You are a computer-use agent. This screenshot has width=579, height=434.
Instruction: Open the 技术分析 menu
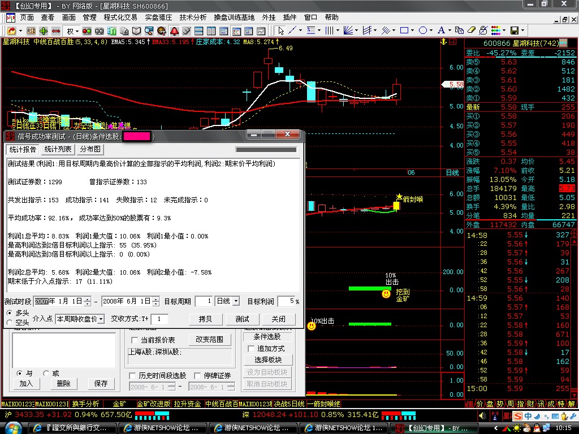pyautogui.click(x=193, y=18)
